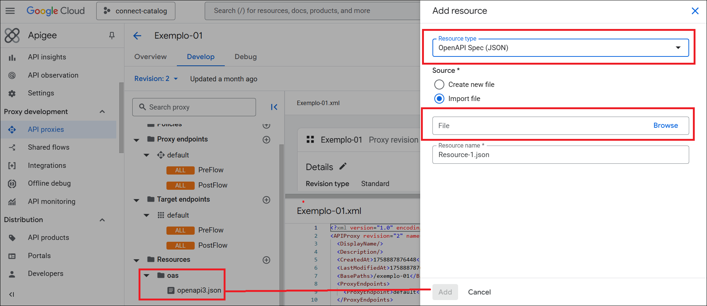This screenshot has height=306, width=707.
Task: Collapse the Proxy endpoints tree folder
Action: pyautogui.click(x=136, y=140)
